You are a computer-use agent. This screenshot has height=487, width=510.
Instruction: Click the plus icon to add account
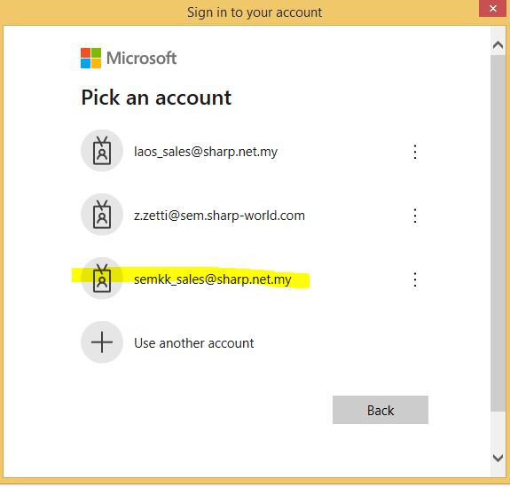[102, 342]
